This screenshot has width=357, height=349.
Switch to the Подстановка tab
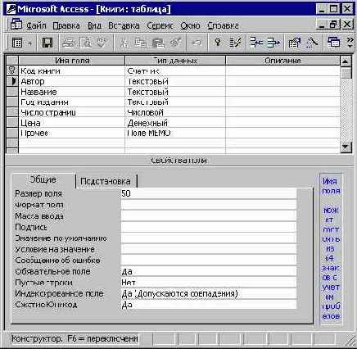click(106, 181)
